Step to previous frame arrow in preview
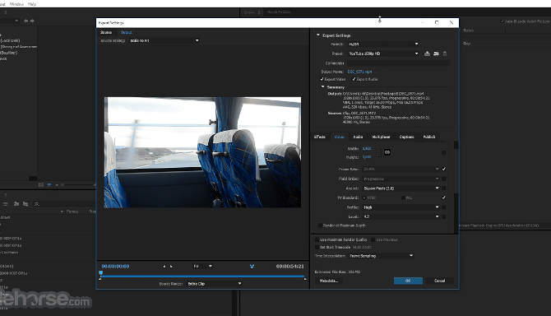The height and width of the screenshot is (316, 551). coord(164,267)
